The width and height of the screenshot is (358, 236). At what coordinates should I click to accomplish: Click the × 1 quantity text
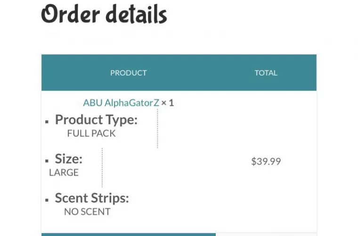coord(168,102)
